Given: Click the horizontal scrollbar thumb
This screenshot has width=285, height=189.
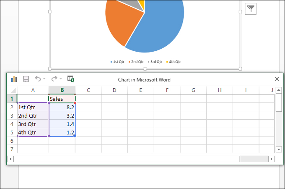Looking at the screenshot, I should [x=127, y=159].
